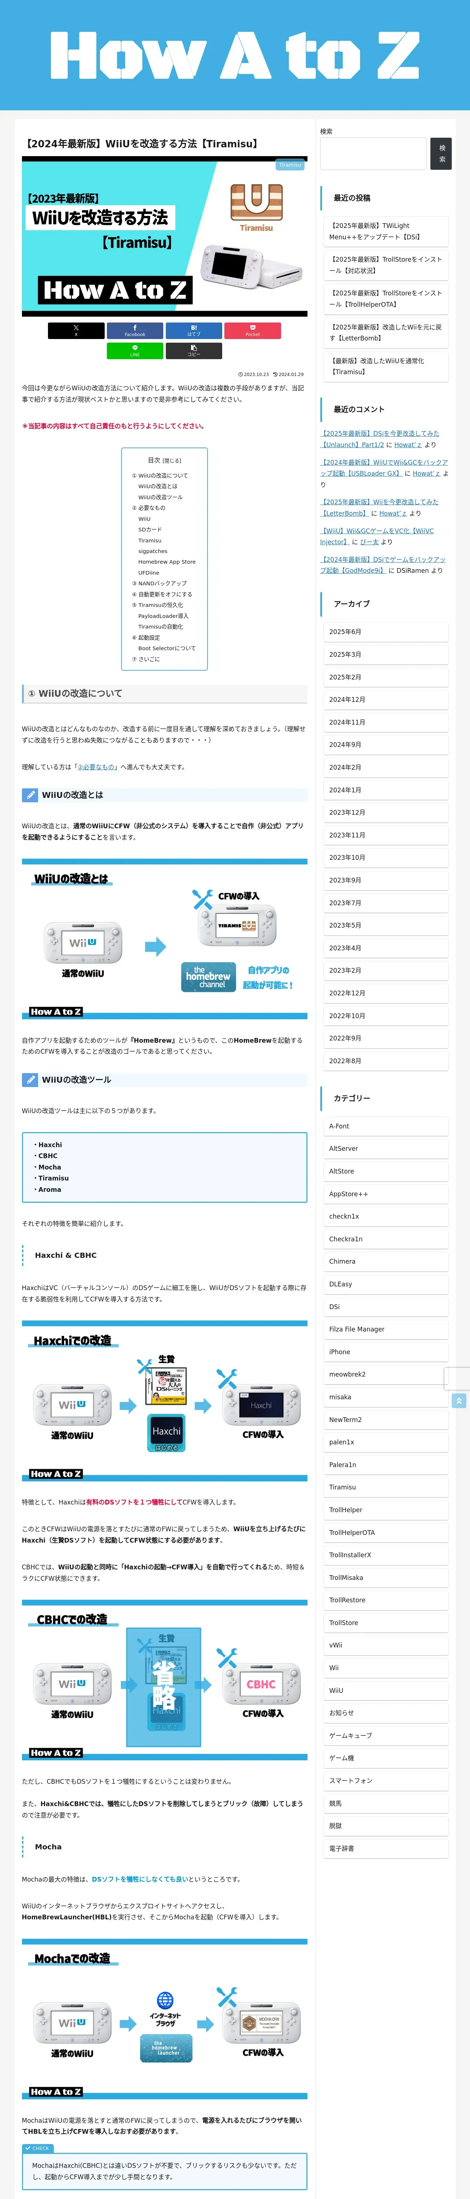Open the 2025年3月 archive
Image resolution: width=470 pixels, height=2199 pixels.
pyautogui.click(x=385, y=655)
